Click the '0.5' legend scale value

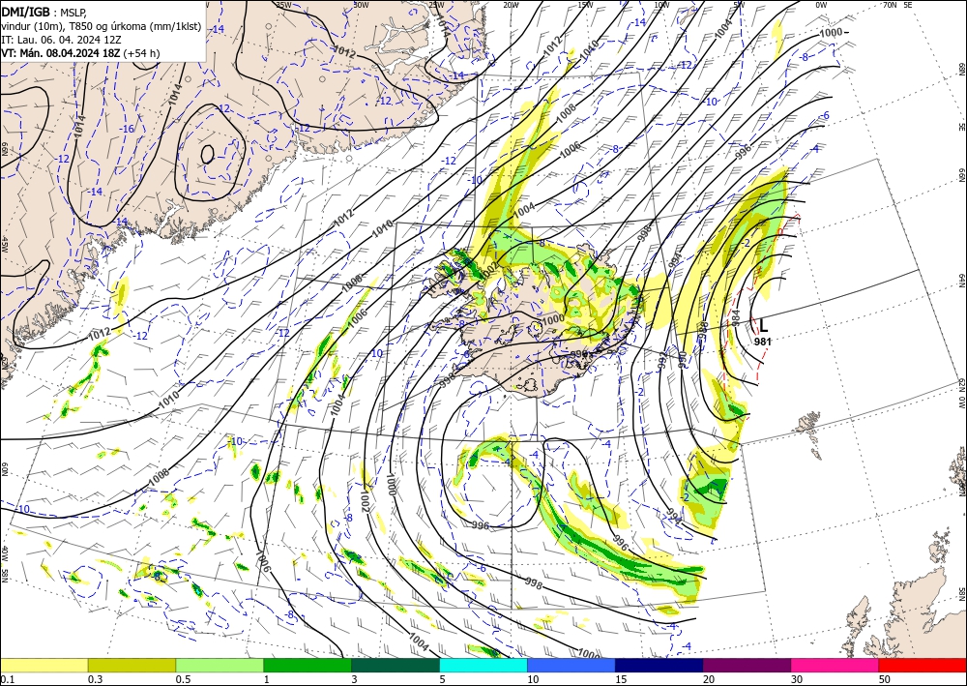coord(183,679)
